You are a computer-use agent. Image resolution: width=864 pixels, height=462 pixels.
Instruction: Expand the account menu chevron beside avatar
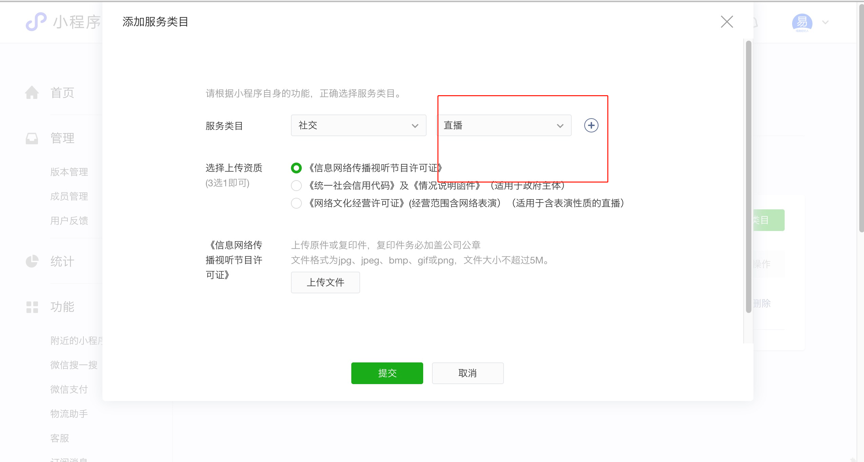[825, 22]
